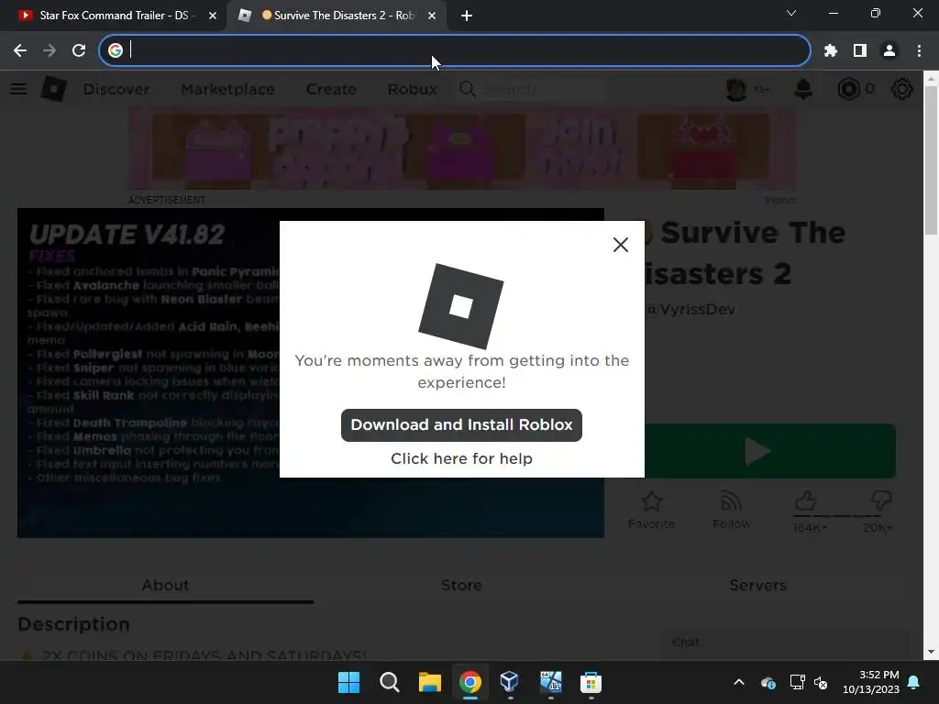Open the Chrome extensions puzzle icon
The image size is (939, 704).
point(830,50)
